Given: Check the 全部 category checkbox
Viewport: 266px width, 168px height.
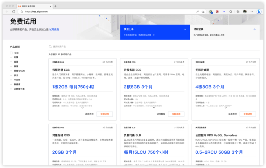Looking at the screenshot, I should (x=11, y=53).
